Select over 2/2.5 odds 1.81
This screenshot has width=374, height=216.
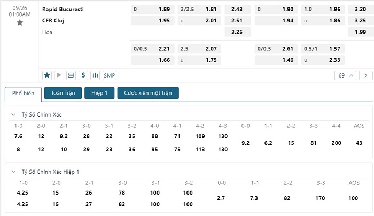199,9
